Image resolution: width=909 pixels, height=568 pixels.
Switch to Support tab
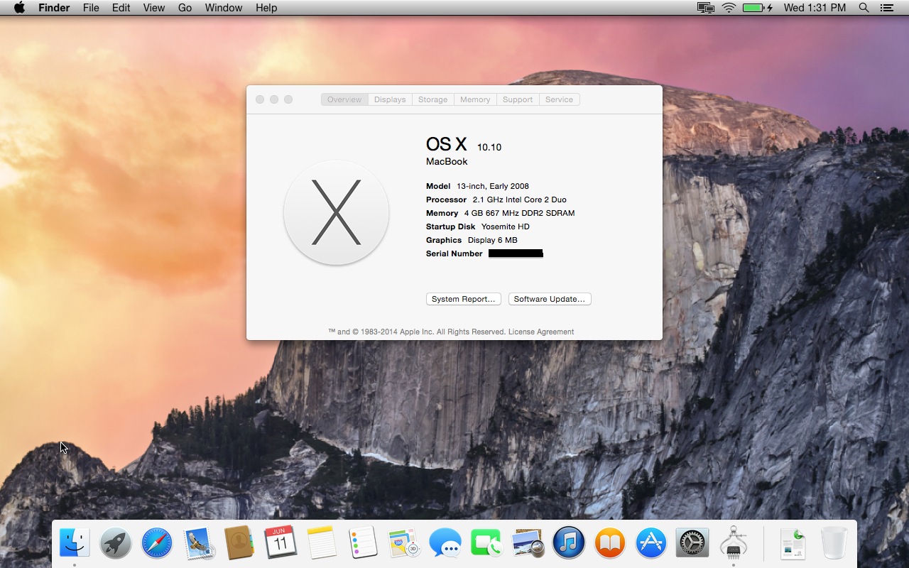518,99
